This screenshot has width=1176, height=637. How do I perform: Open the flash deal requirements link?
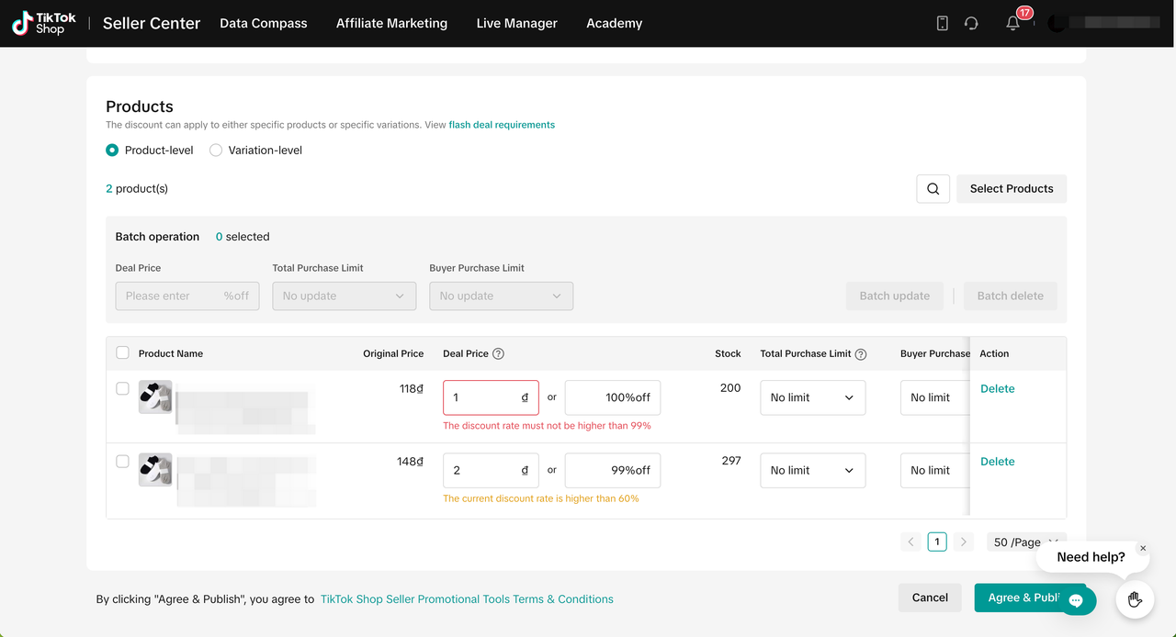502,125
